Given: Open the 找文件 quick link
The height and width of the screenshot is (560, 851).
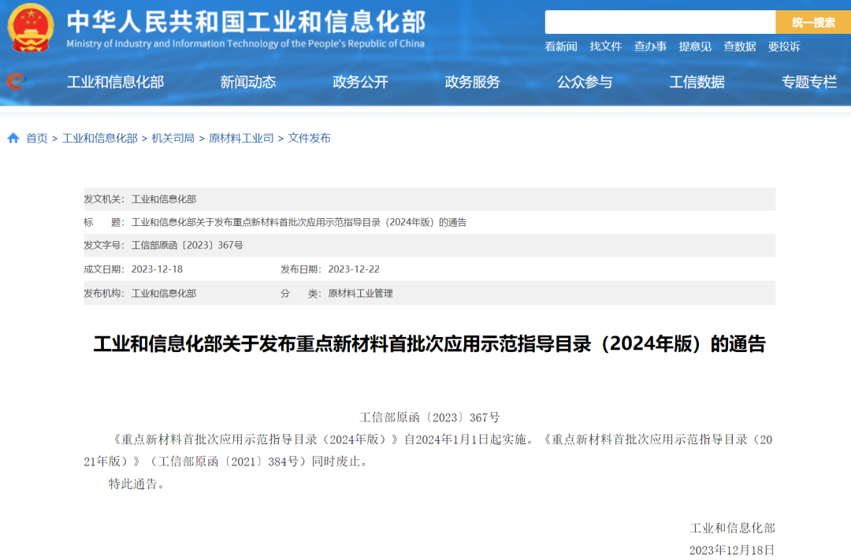Looking at the screenshot, I should coord(606,46).
